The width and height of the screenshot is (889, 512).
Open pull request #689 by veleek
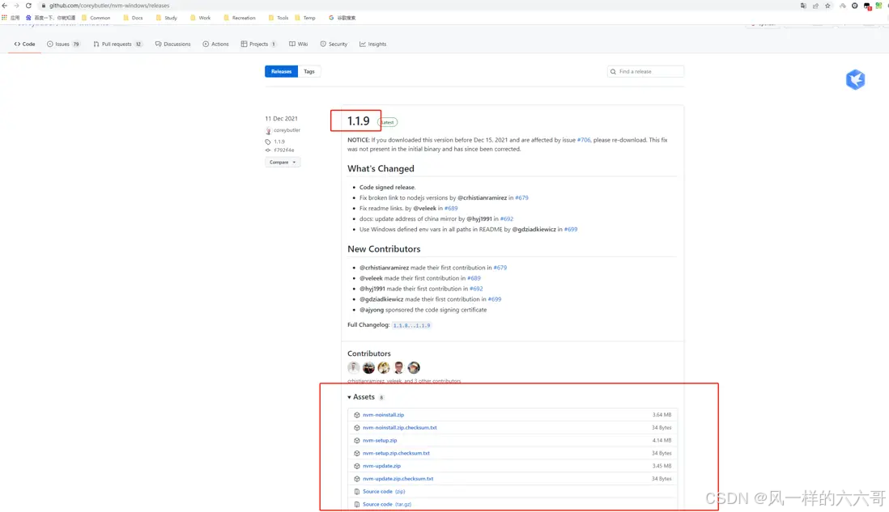click(451, 209)
